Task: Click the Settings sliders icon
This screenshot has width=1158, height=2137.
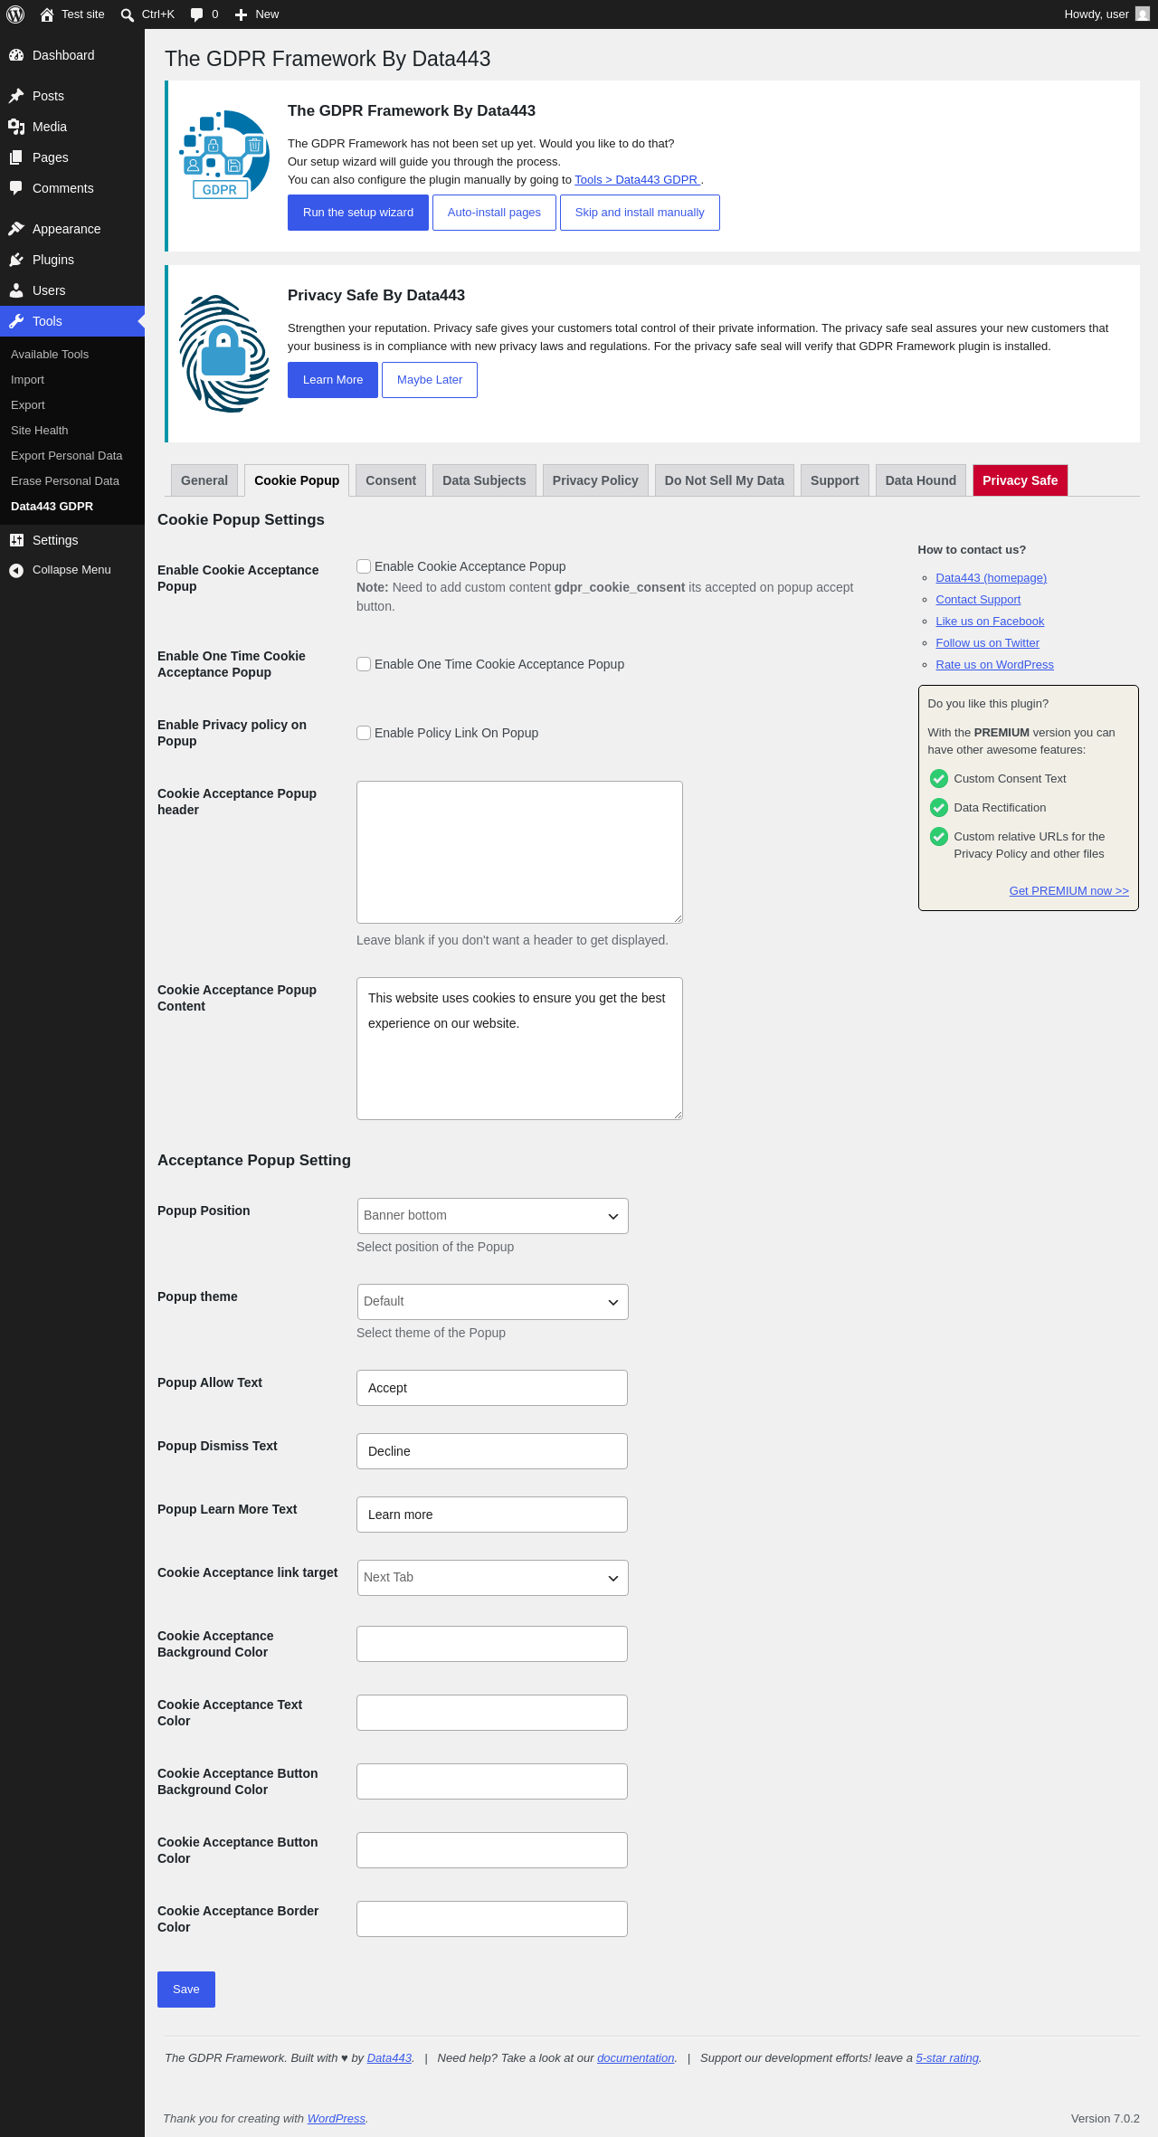Action: click(x=16, y=540)
